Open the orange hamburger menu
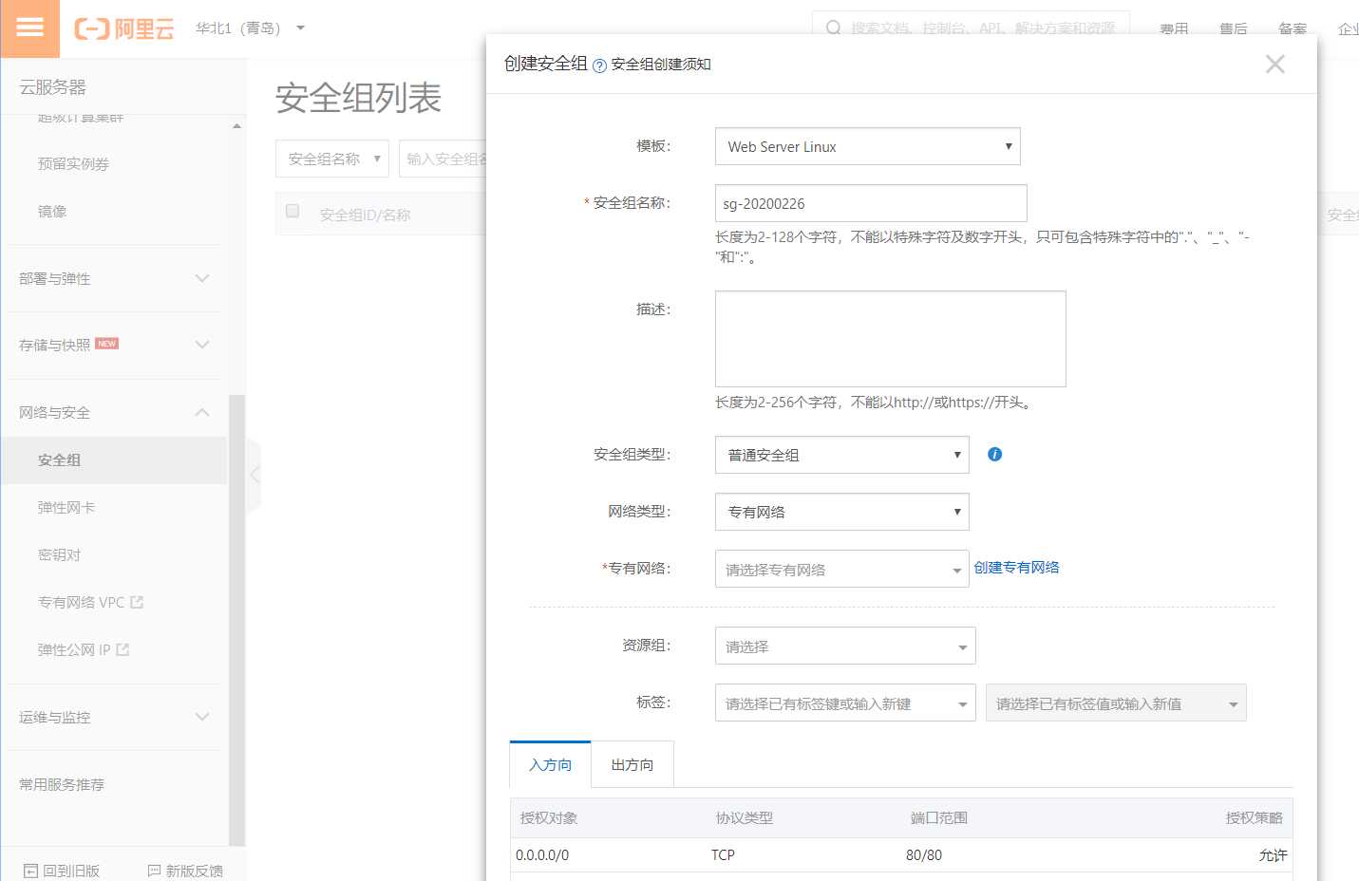Viewport: 1359px width, 881px height. [x=29, y=28]
